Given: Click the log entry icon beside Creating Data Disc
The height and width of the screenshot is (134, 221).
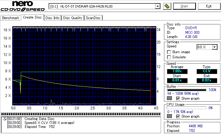Looking at the screenshot, I should [4, 119].
